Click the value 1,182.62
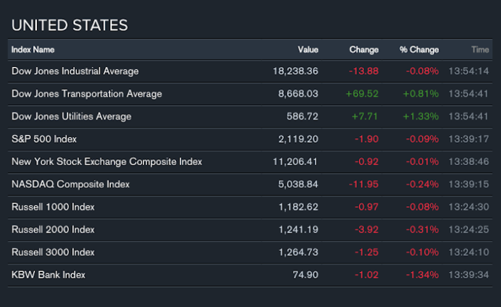This screenshot has height=307, width=501. [298, 207]
